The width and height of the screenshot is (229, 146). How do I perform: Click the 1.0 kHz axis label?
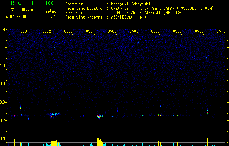3,66
